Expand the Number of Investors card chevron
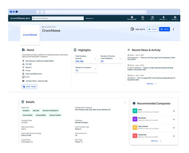 pos(95,69)
